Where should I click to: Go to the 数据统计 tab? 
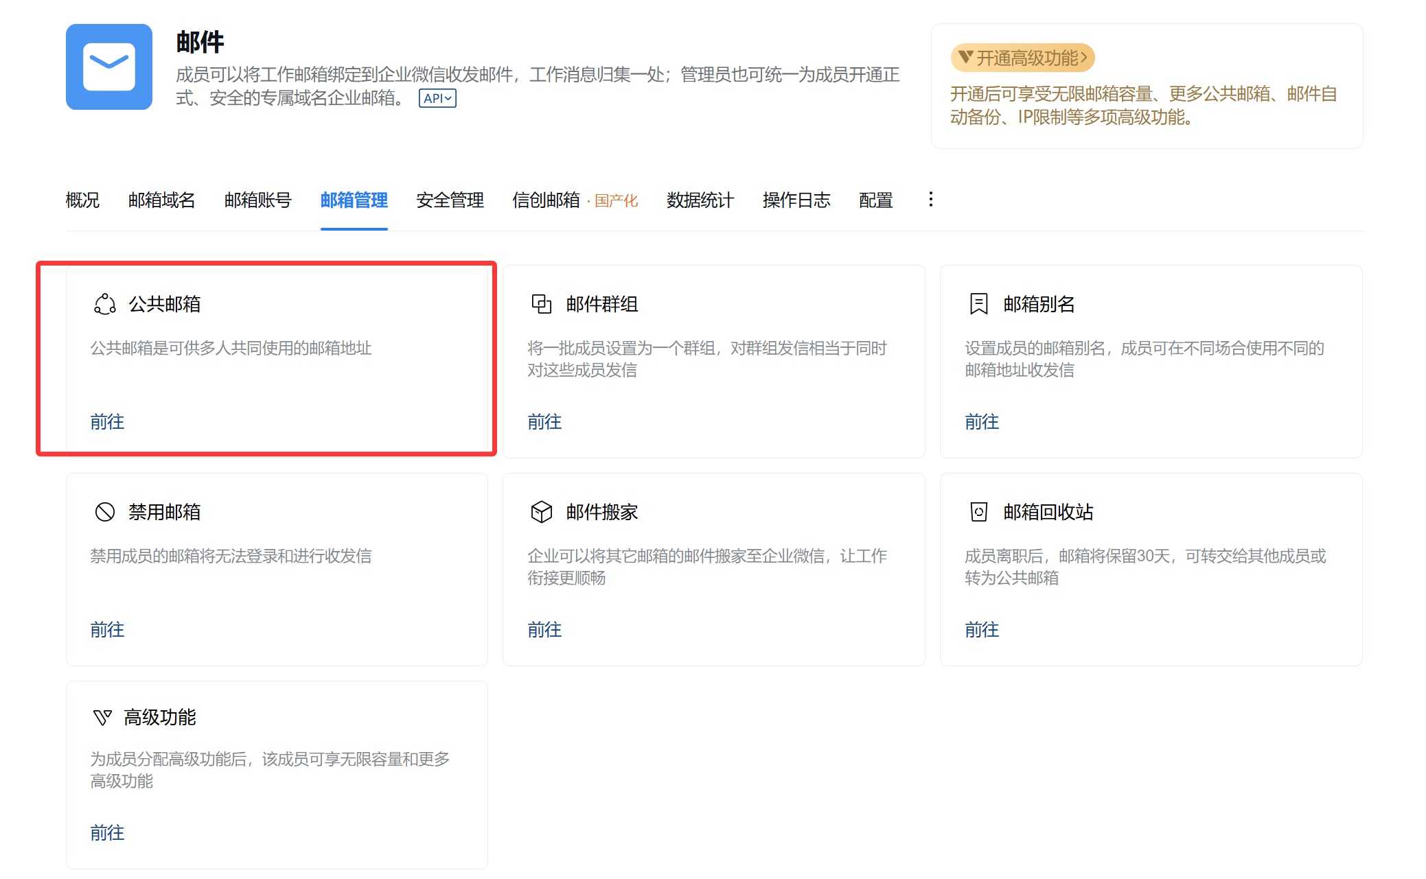pos(700,200)
